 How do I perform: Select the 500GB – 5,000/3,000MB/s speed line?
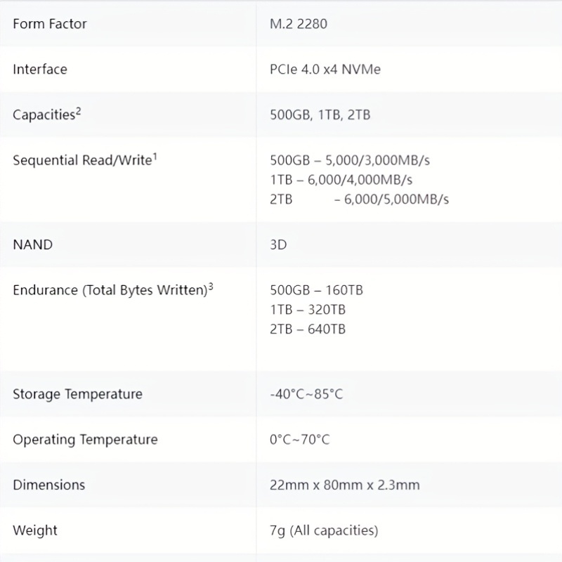[x=350, y=160]
